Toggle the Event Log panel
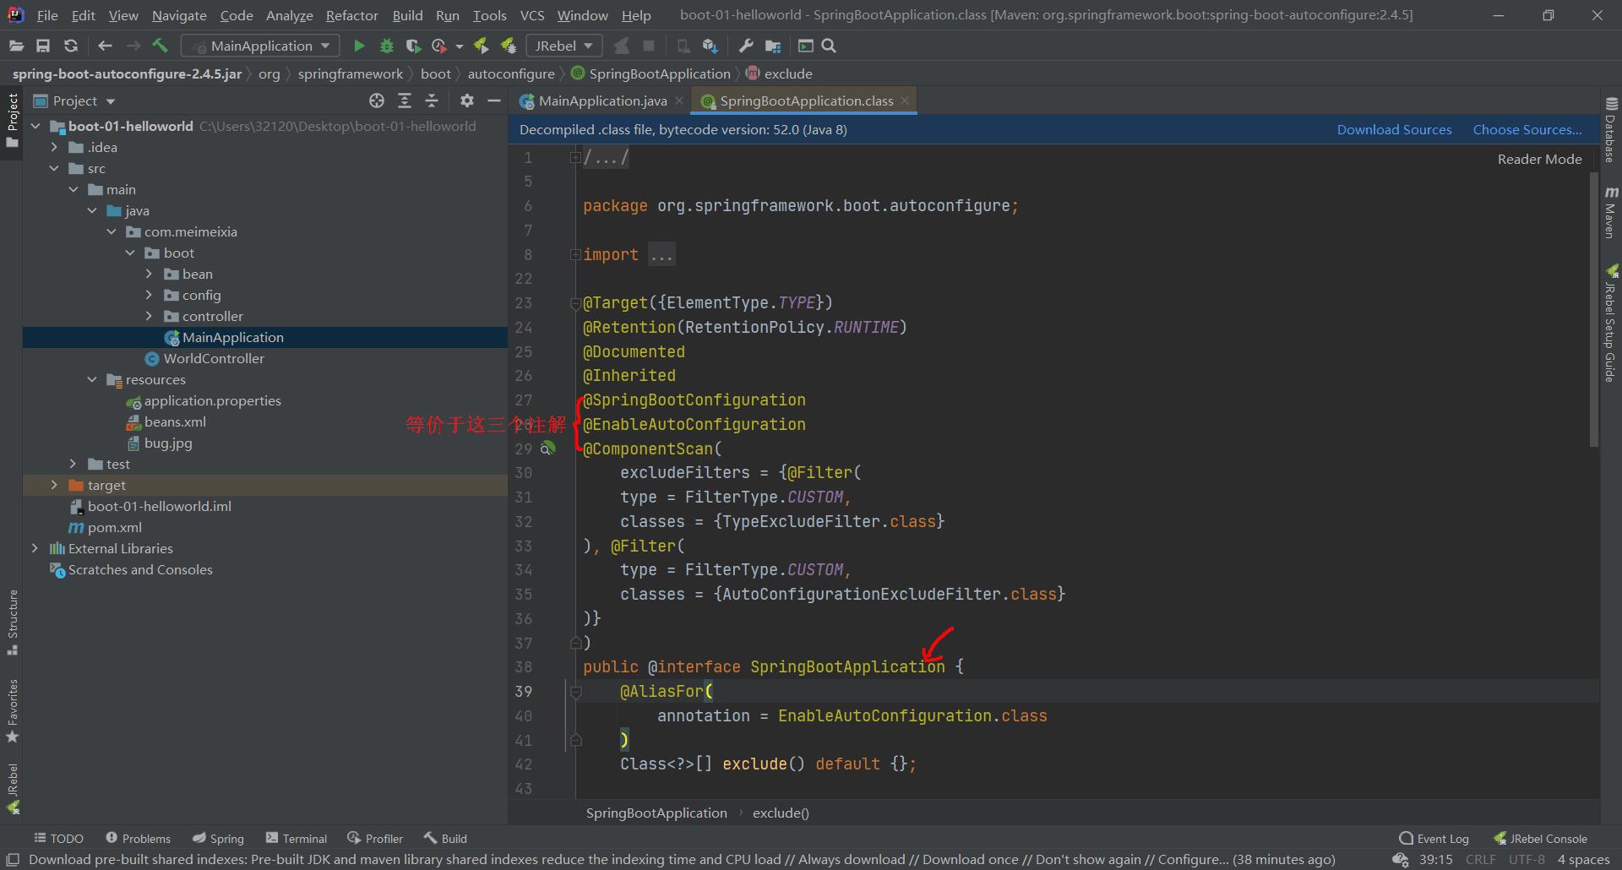 click(x=1434, y=838)
